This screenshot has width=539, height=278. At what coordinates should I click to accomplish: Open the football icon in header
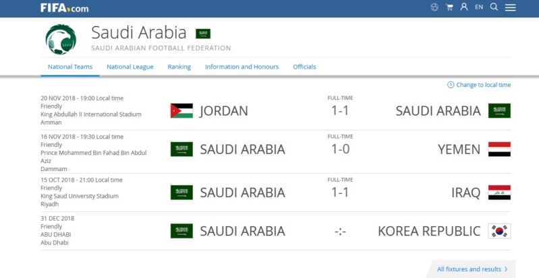coord(434,7)
